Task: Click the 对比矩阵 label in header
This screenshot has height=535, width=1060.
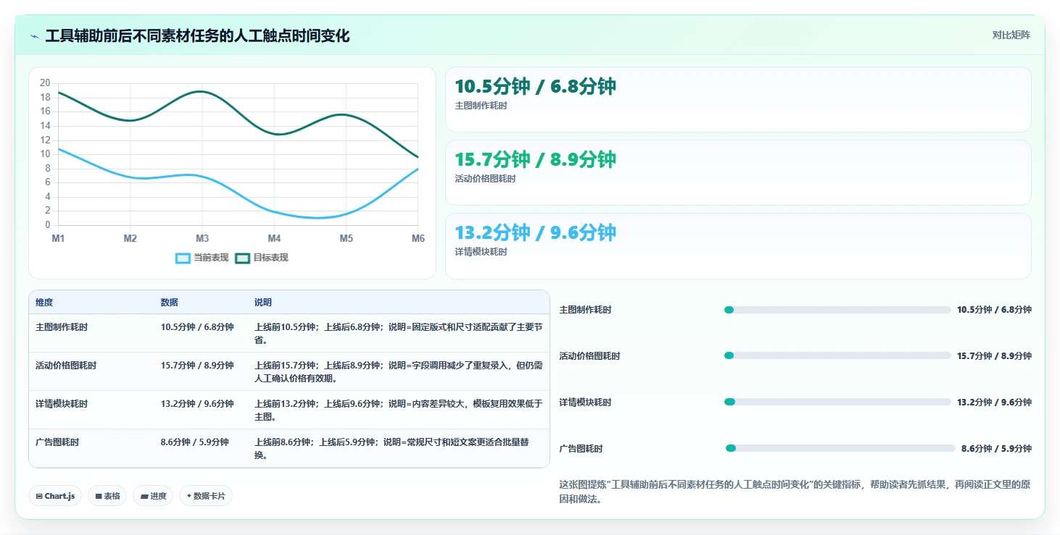Action: point(1011,35)
